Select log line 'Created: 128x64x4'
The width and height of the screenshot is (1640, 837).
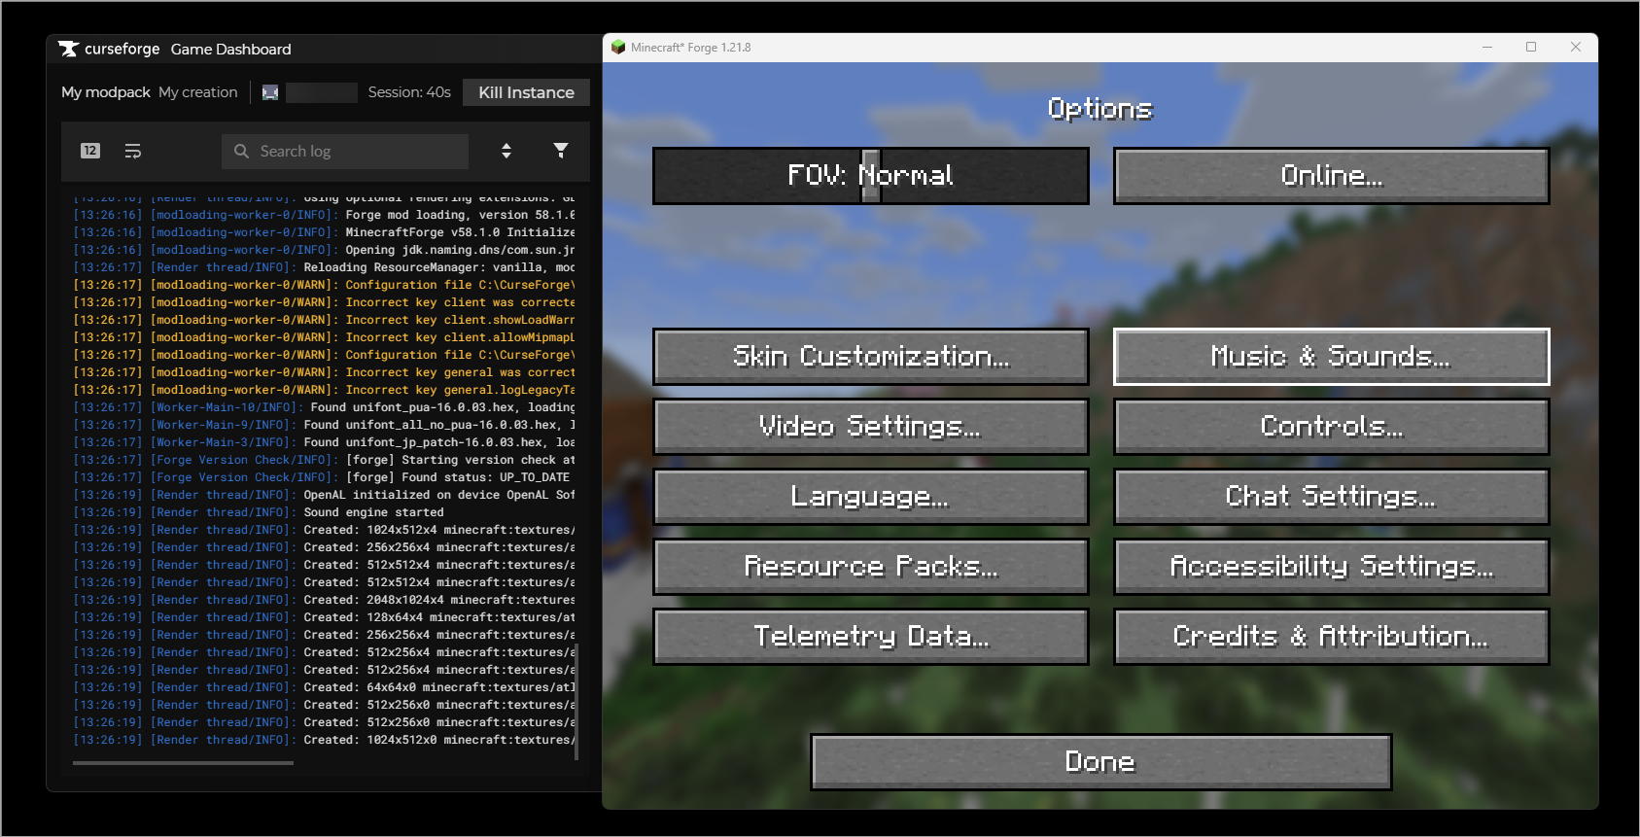pos(325,617)
